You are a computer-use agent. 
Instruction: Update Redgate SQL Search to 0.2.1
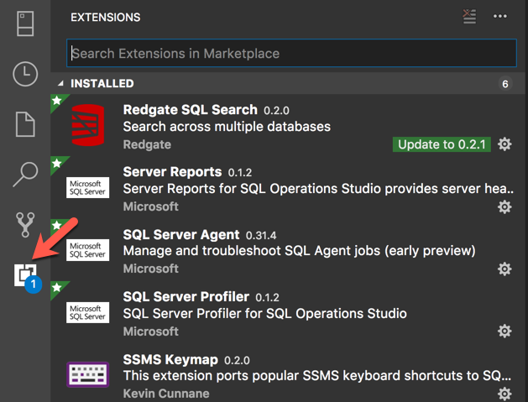pyautogui.click(x=442, y=144)
